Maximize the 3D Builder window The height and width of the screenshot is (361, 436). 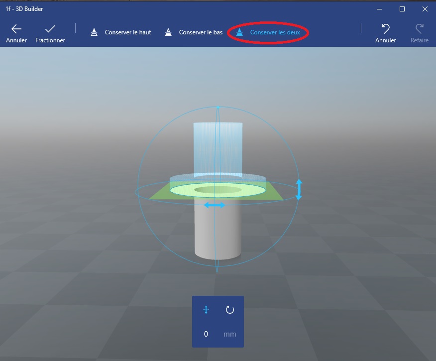click(x=402, y=9)
